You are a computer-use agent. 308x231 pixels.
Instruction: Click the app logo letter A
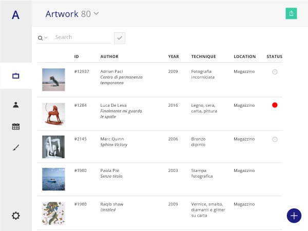(16, 15)
